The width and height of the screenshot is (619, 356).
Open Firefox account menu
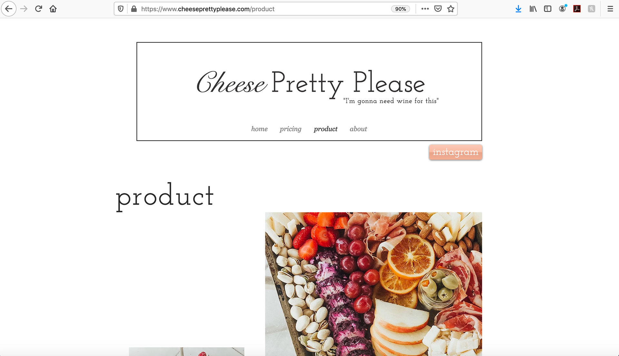[563, 9]
